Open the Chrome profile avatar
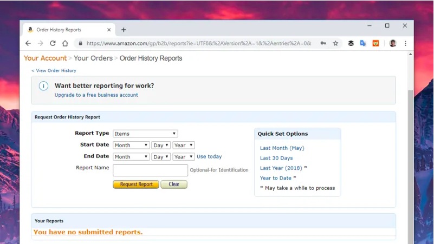Viewport: 434px width, 244px height. pyautogui.click(x=392, y=43)
